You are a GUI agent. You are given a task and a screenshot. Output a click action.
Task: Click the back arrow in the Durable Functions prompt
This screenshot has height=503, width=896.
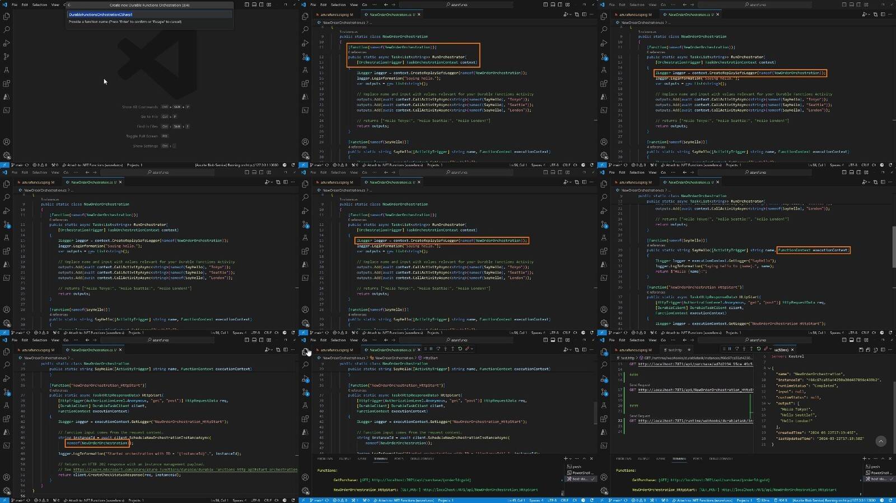[69, 5]
